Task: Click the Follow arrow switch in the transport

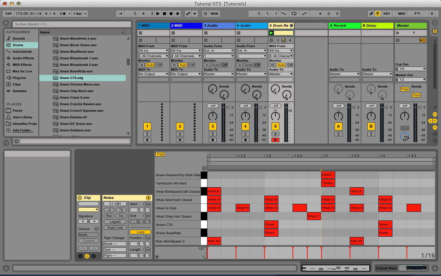Action: (121, 13)
